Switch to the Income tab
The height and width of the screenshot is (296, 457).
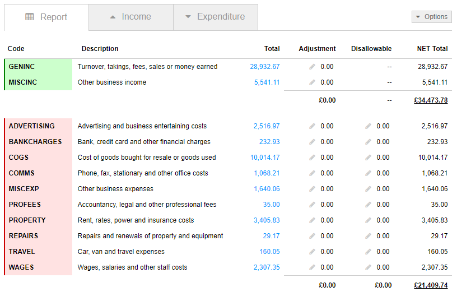tap(130, 17)
